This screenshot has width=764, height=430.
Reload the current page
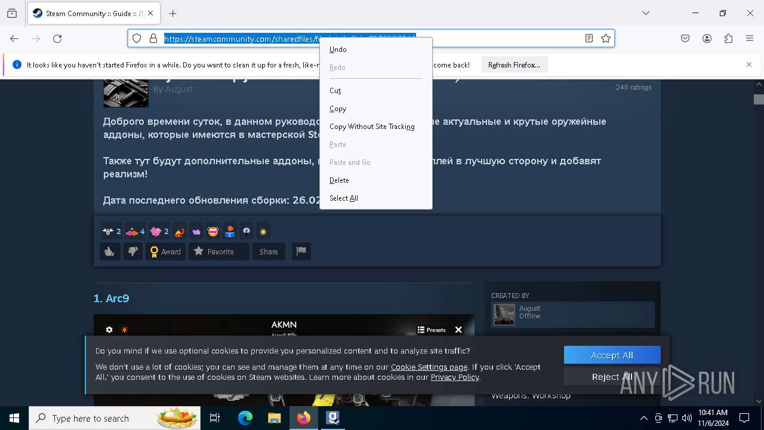[x=57, y=38]
